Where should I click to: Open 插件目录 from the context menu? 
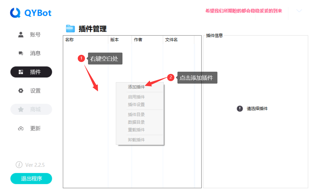click(136, 115)
